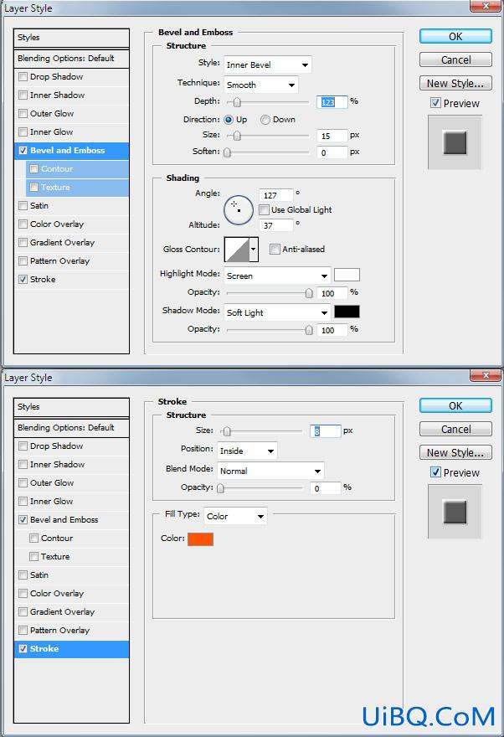Viewport: 504px width, 737px height.
Task: Enable Outer Glow in Bevel and Emboss dialog
Action: [x=23, y=113]
